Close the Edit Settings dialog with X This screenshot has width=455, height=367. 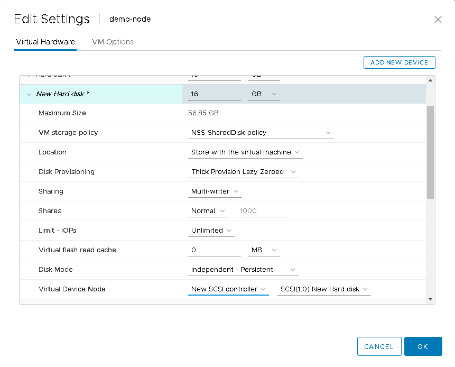[x=438, y=20]
